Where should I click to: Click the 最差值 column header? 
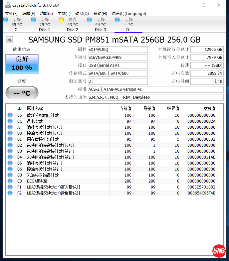145,108
